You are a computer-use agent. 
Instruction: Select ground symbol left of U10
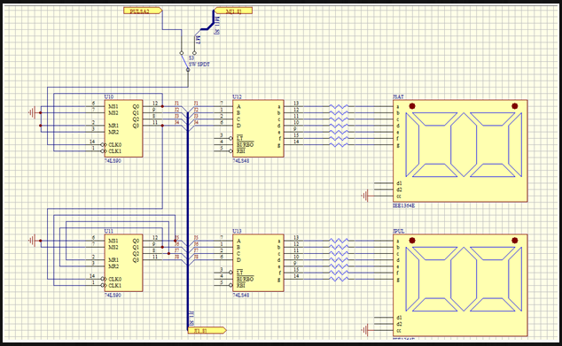pyautogui.click(x=32, y=112)
